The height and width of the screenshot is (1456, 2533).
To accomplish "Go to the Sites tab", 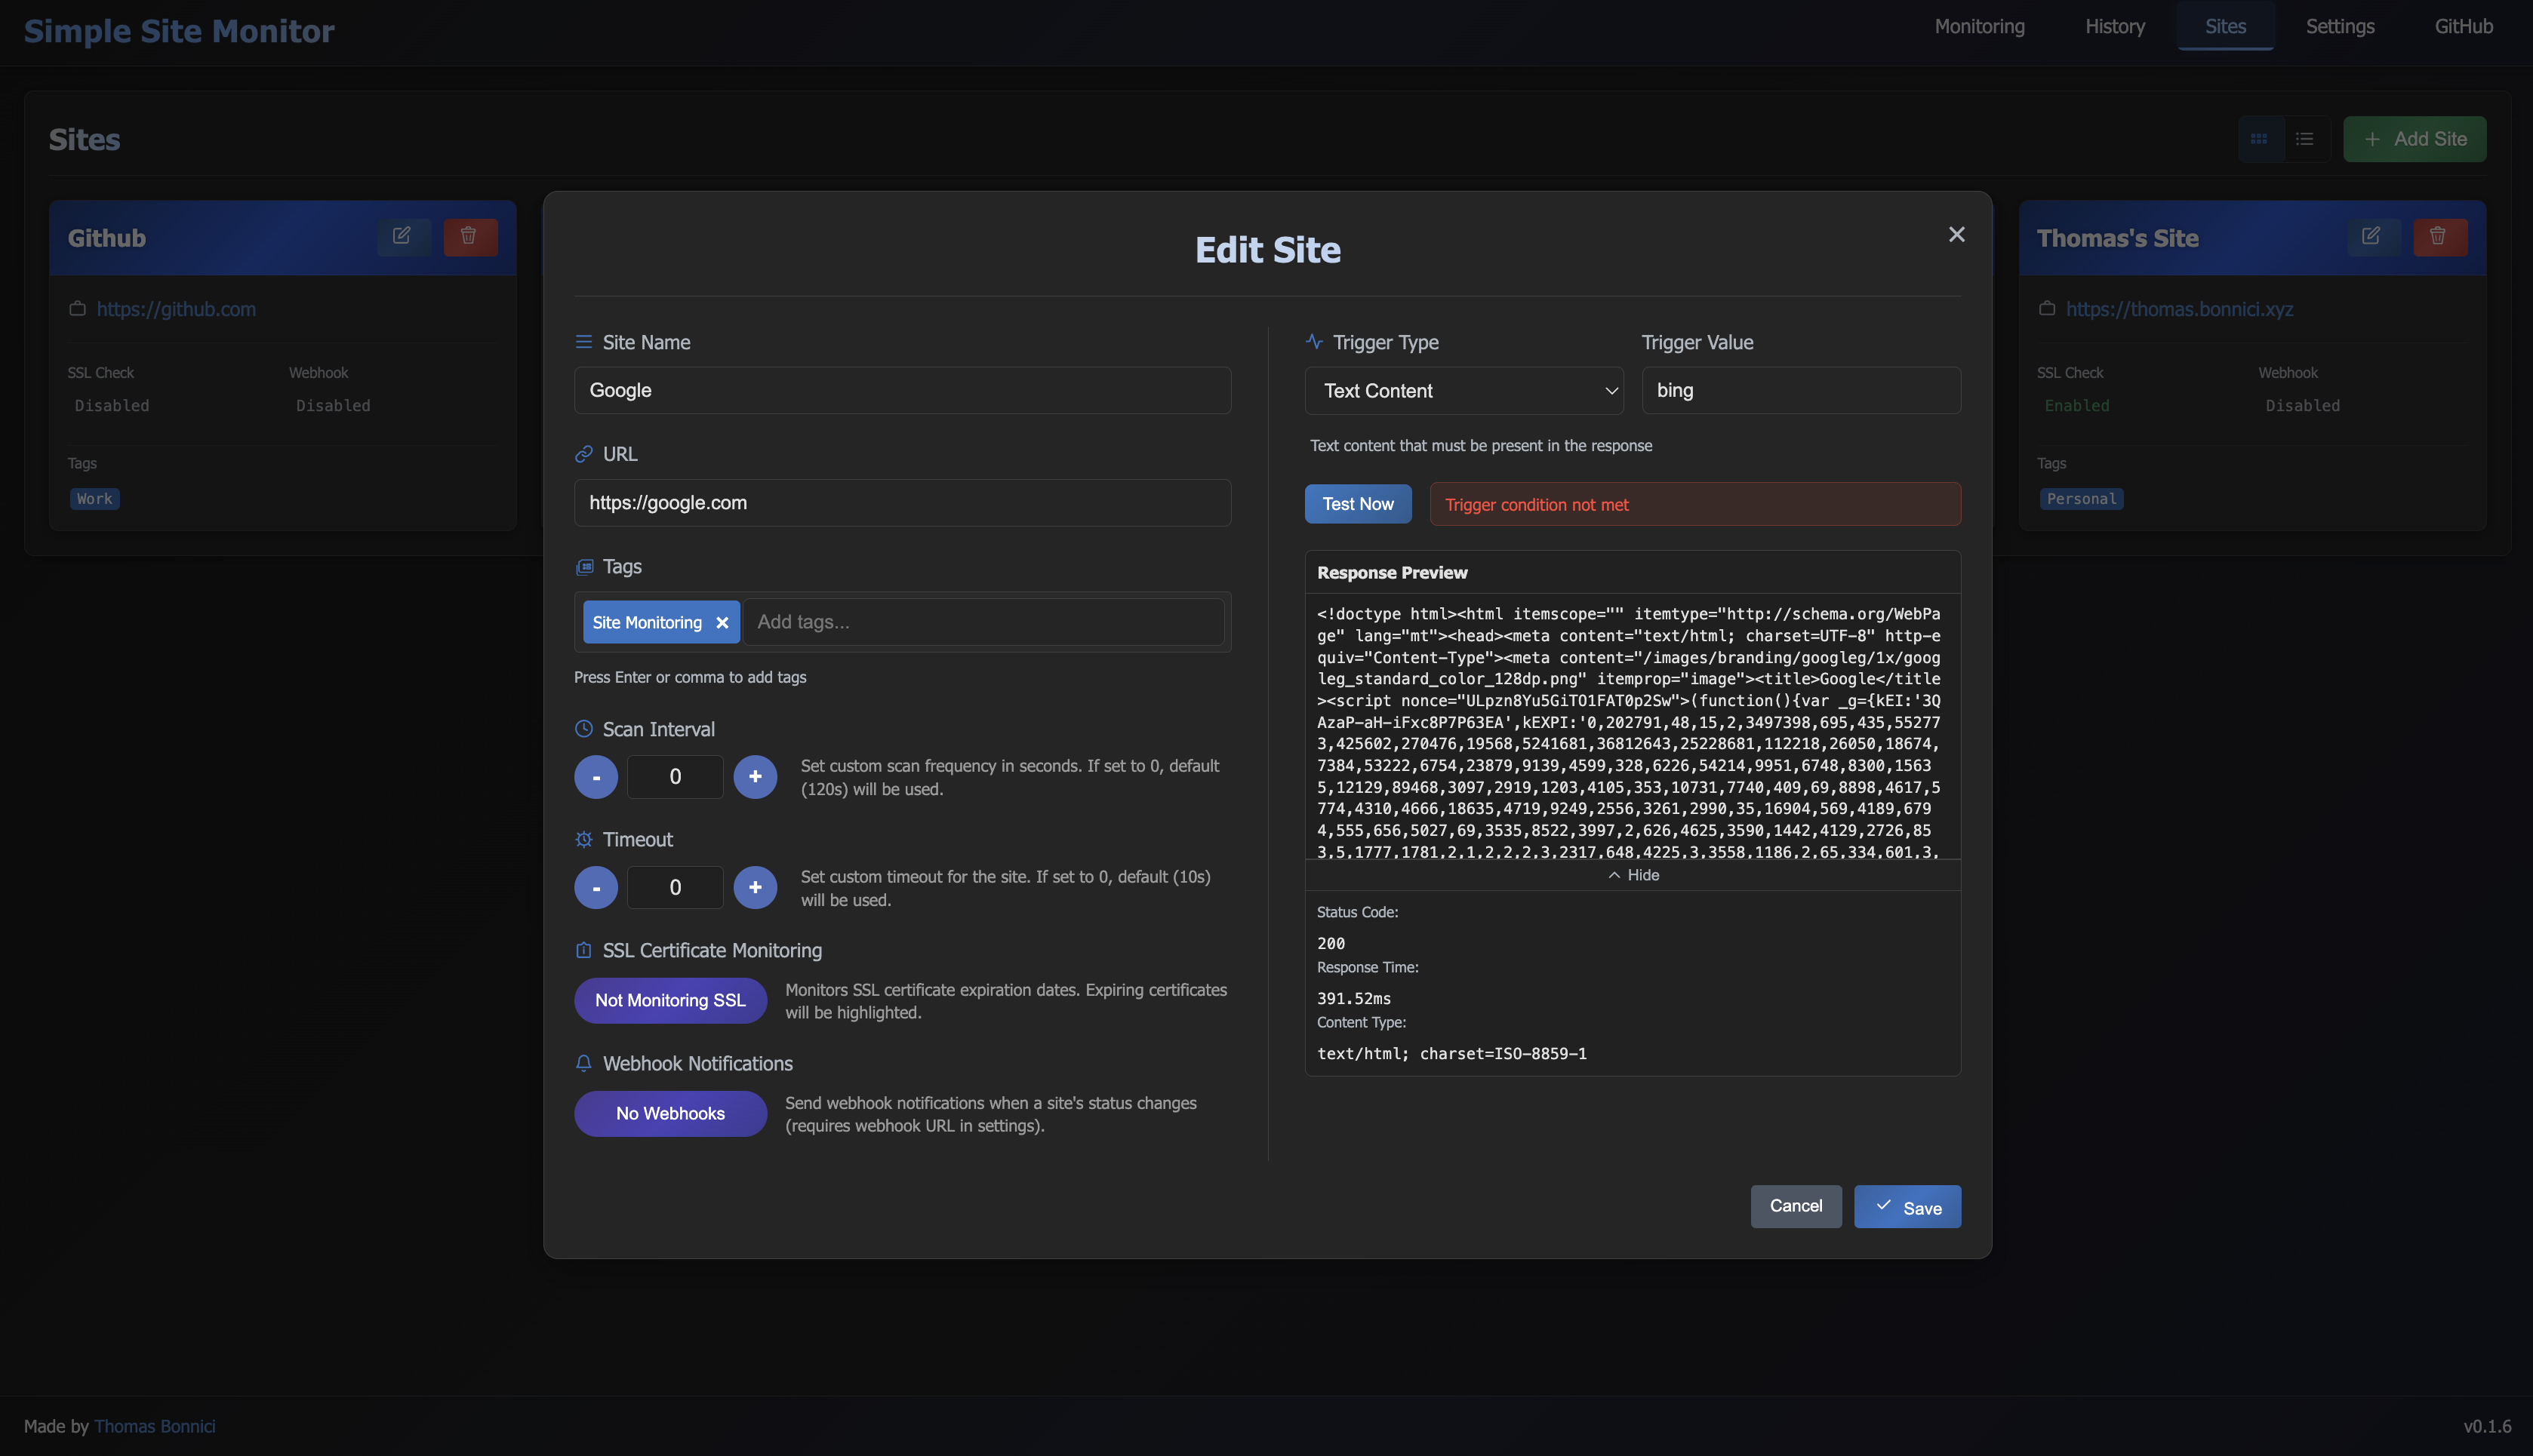I will (2226, 27).
